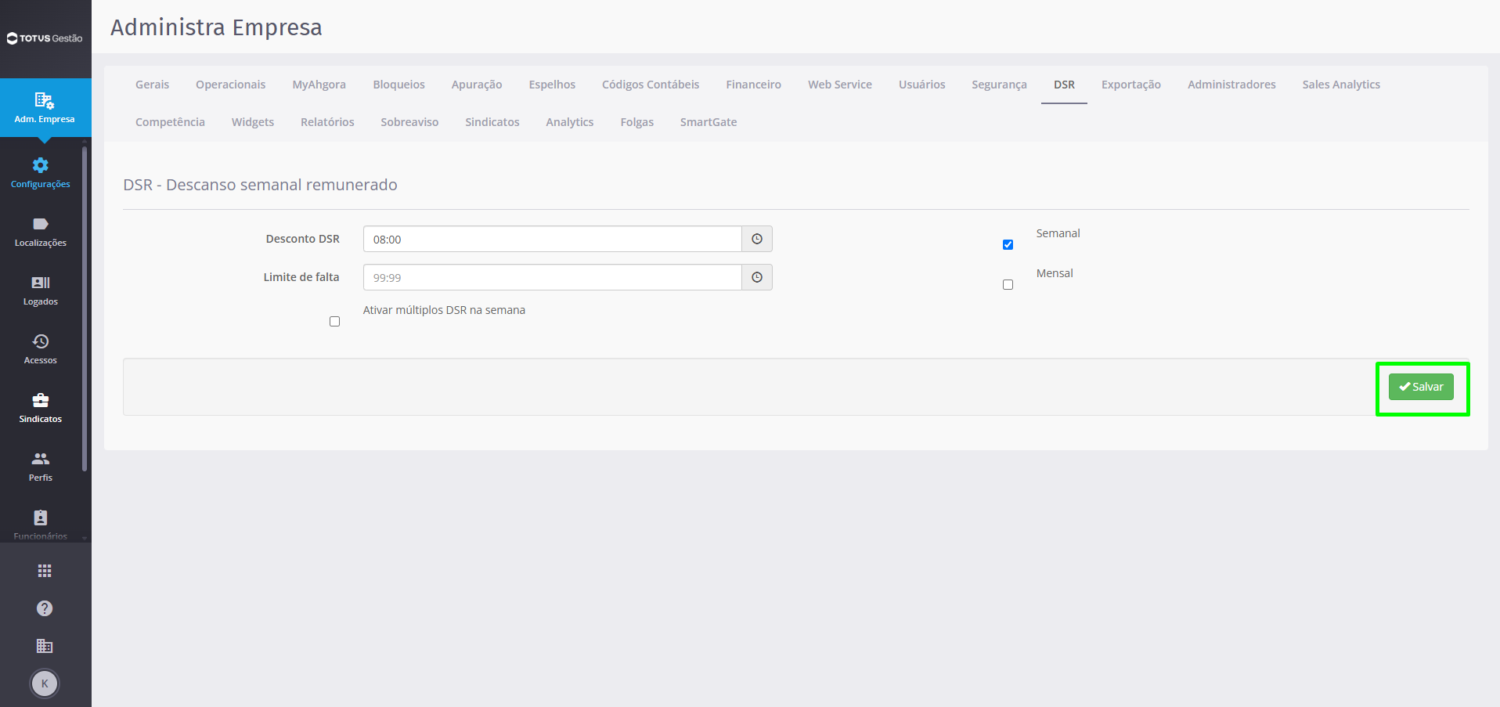Screen dimensions: 1500x707
Task: Open the help question mark icon
Action: point(45,608)
